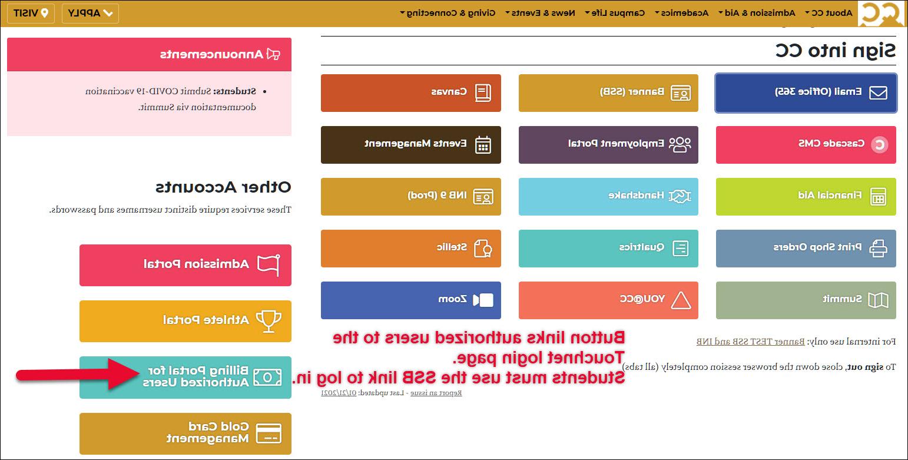Click the handshake icon on the Handshake tile

(x=681, y=196)
